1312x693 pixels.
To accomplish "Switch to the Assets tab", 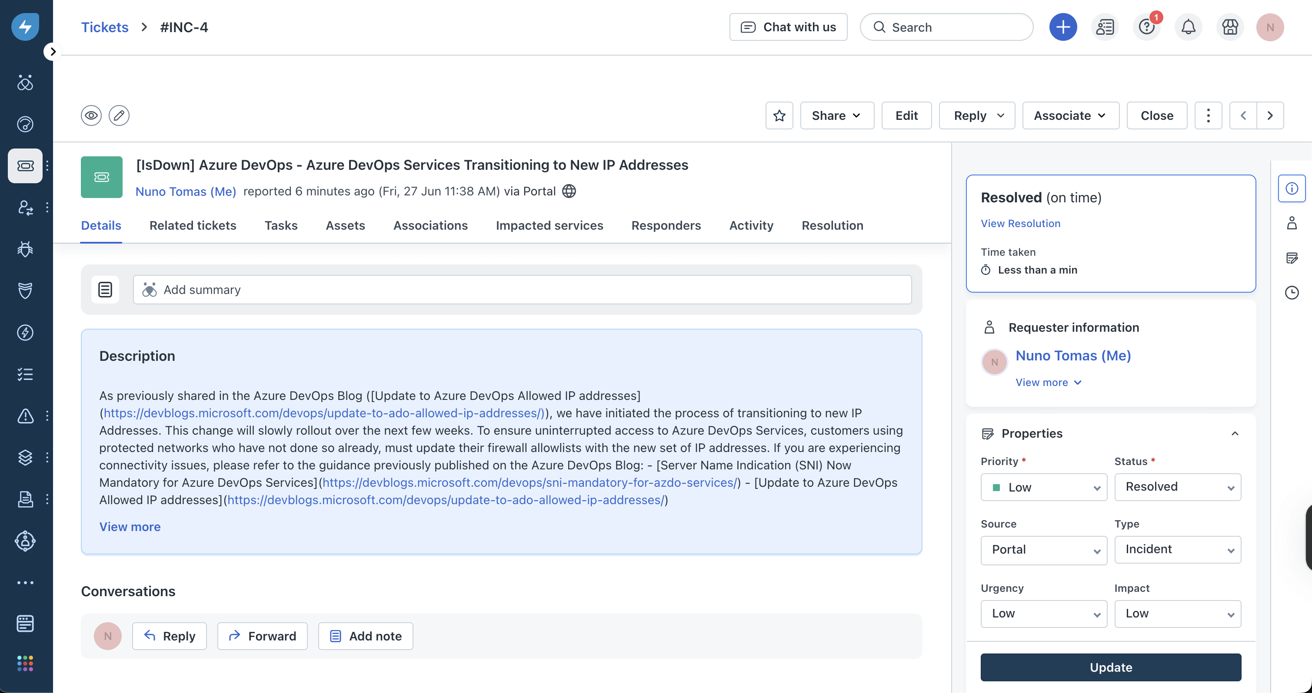I will pos(345,225).
